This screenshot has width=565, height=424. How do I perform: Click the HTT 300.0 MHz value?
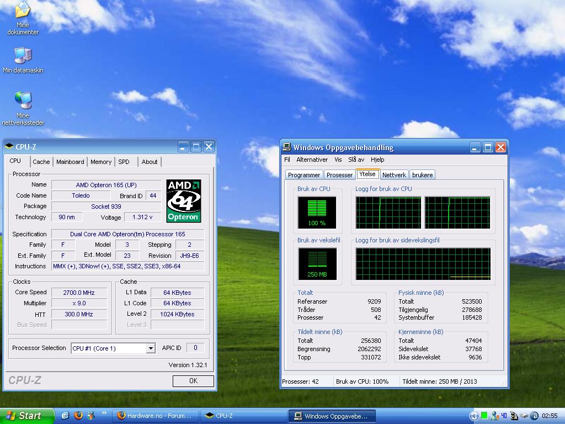[79, 314]
